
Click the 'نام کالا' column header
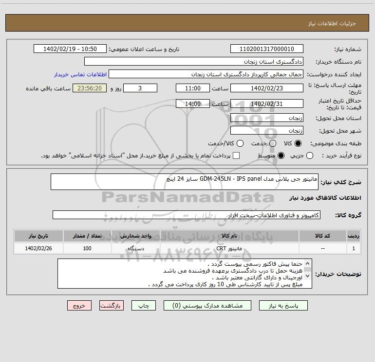click(229, 236)
